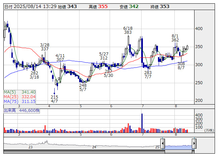Click the horizontal scrollbar thumb at the bottom
The image size is (219, 157).
178,152
